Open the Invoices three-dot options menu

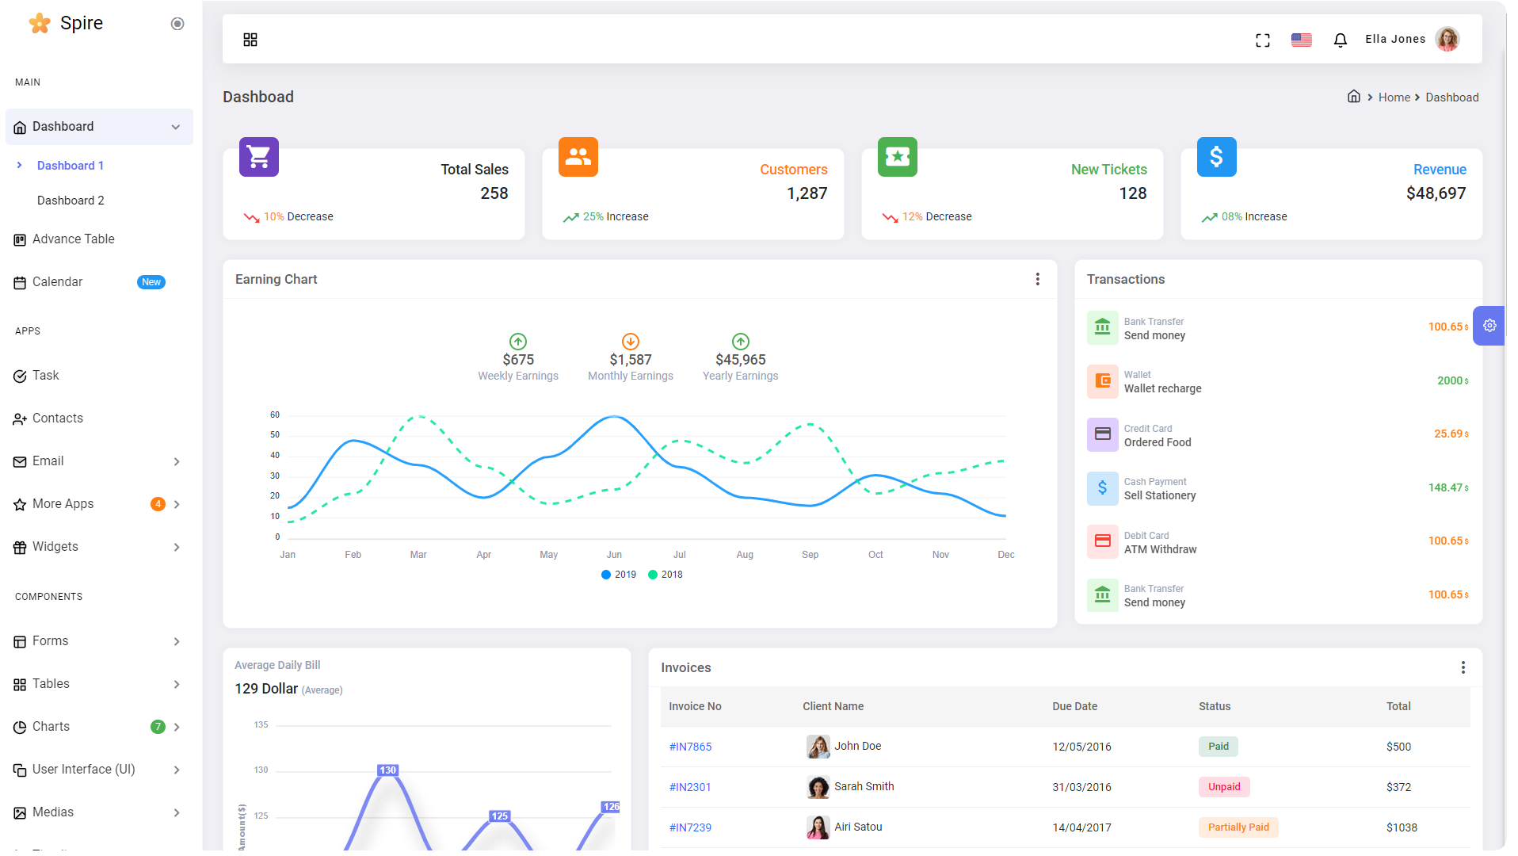click(1463, 667)
